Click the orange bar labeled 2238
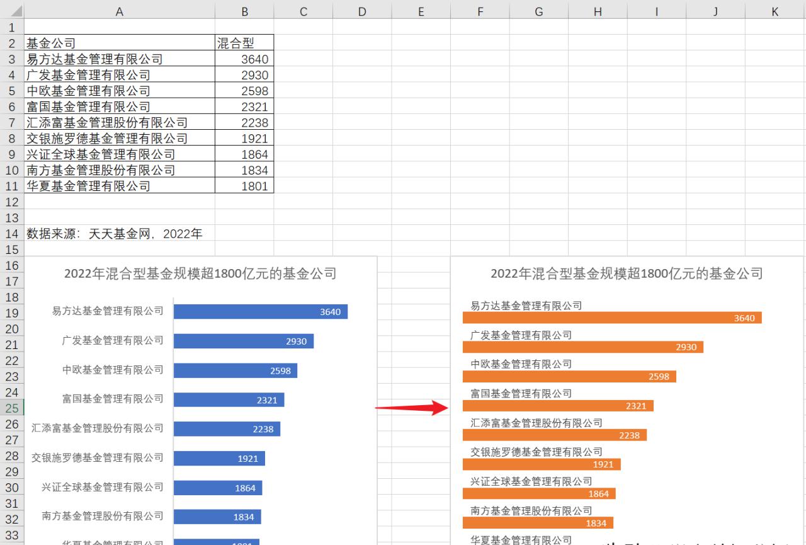806x545 pixels. pos(555,435)
